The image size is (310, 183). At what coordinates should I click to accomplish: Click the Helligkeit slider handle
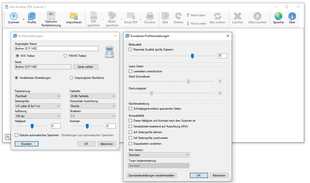32,126
